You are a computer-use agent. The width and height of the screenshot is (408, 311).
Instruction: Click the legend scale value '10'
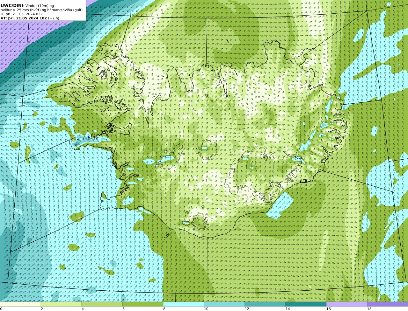[206, 309]
